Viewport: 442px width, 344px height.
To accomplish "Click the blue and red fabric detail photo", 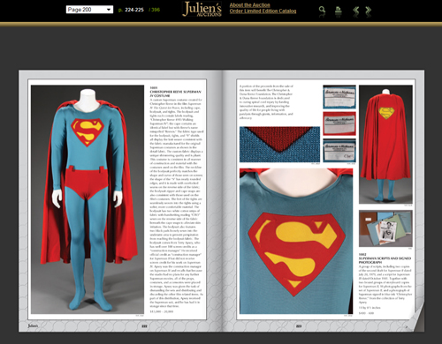I will click(x=279, y=145).
